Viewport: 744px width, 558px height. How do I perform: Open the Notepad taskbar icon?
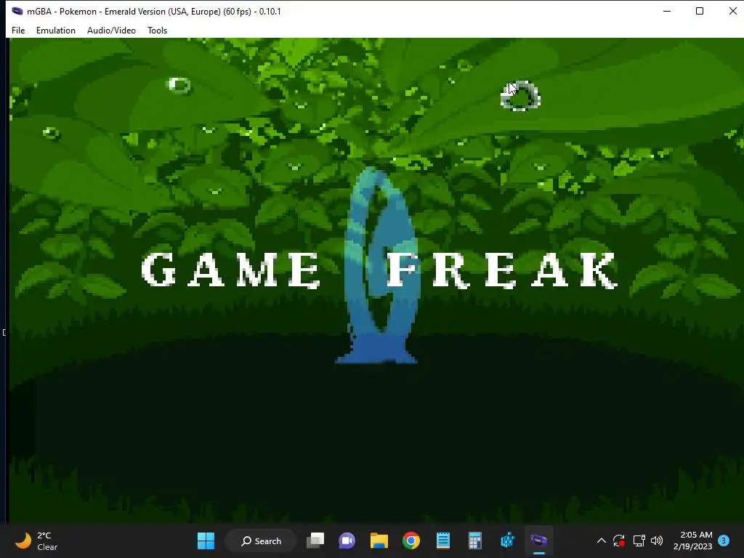[x=443, y=541]
